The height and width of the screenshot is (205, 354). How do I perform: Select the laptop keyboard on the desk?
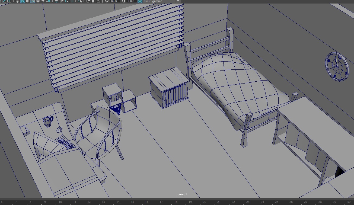click(65, 143)
